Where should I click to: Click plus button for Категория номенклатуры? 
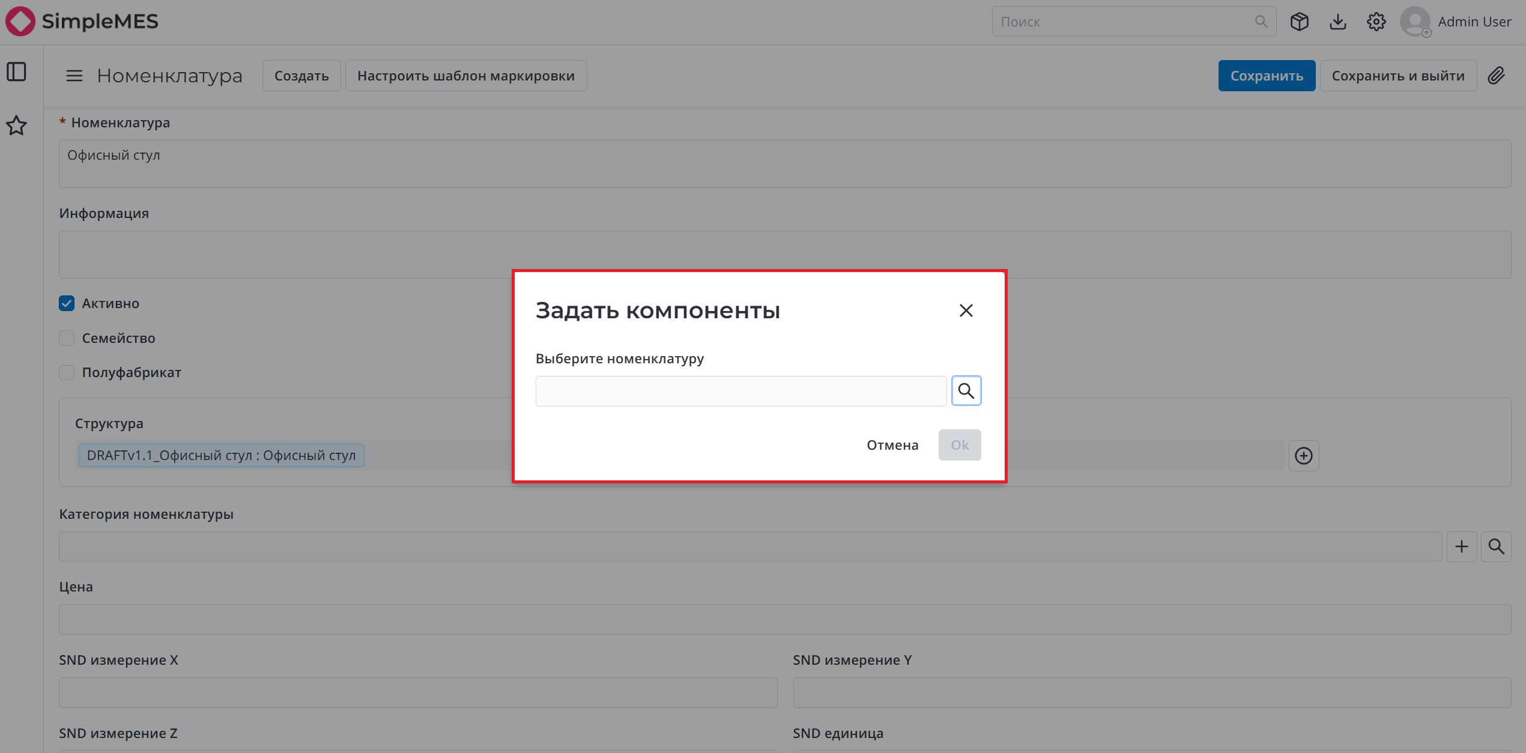point(1462,546)
